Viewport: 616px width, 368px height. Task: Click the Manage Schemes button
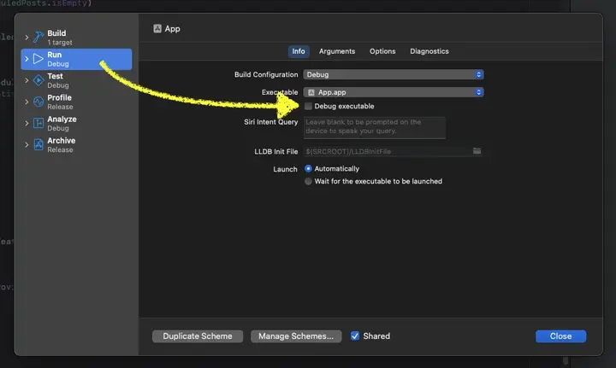pyautogui.click(x=296, y=336)
